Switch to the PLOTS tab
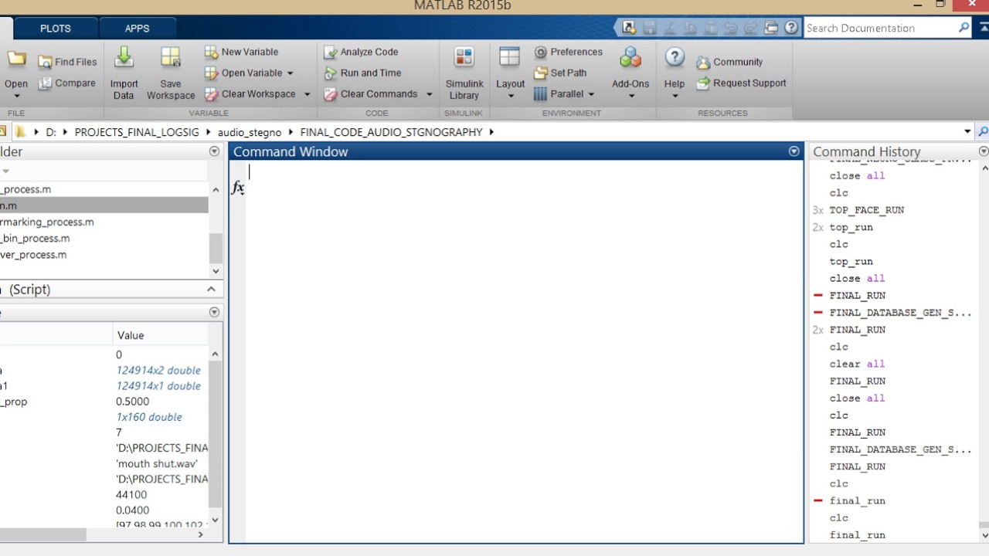Viewport: 989px width, 556px height. (56, 28)
